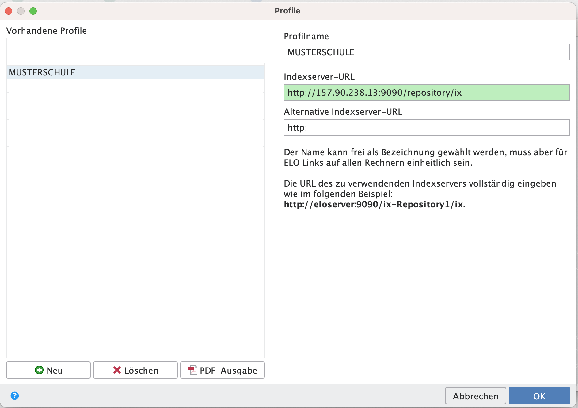Click the PDF document icon on PDF-Ausgabe
The height and width of the screenshot is (408, 578).
click(192, 370)
